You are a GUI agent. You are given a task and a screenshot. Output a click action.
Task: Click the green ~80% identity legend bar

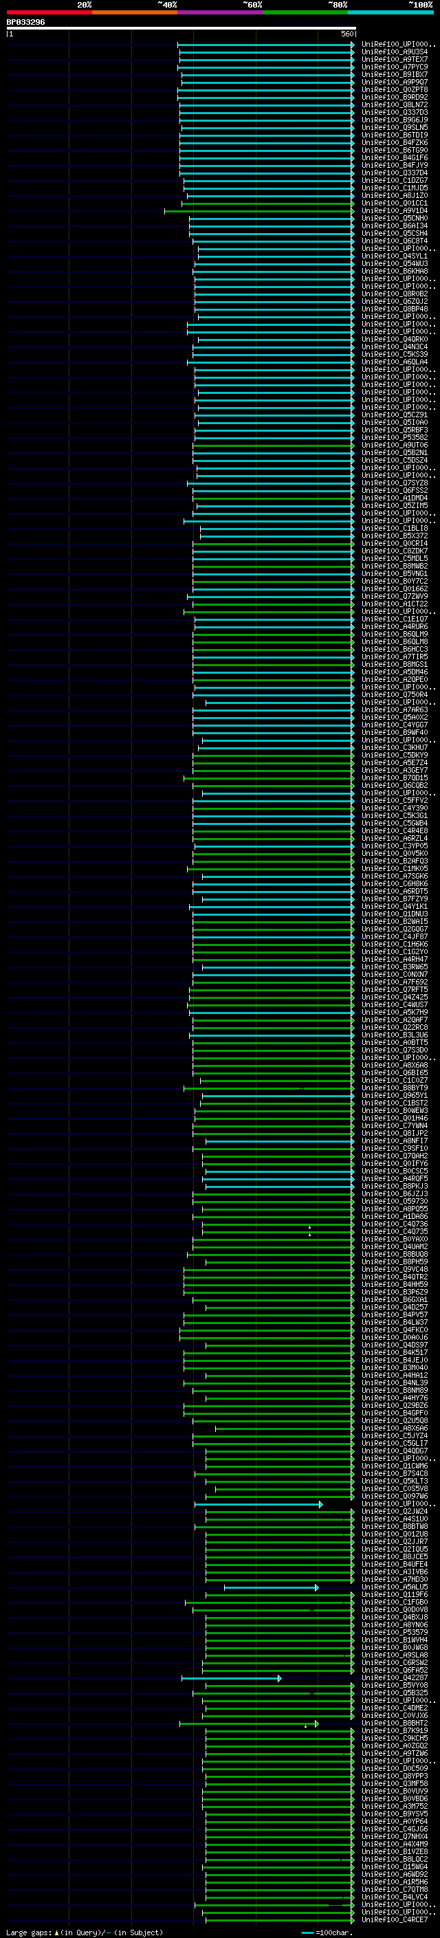point(305,12)
